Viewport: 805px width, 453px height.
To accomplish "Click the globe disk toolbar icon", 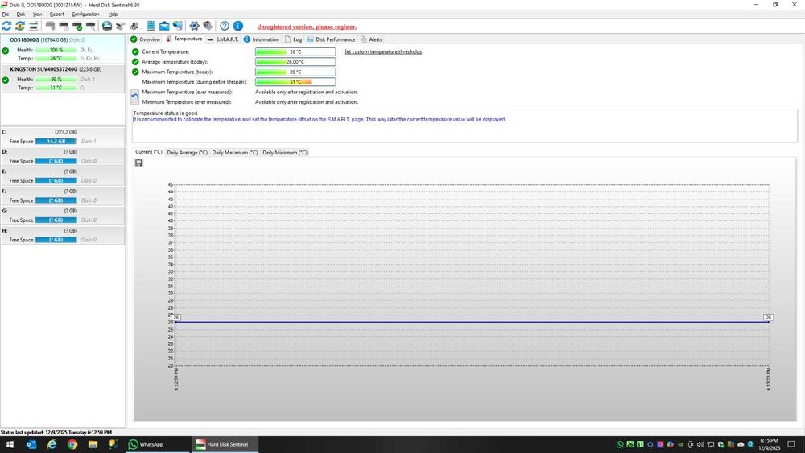I will [107, 26].
